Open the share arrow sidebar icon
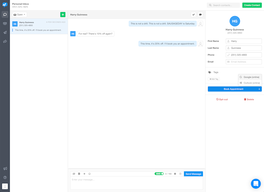264x192 pixels. click(5, 41)
